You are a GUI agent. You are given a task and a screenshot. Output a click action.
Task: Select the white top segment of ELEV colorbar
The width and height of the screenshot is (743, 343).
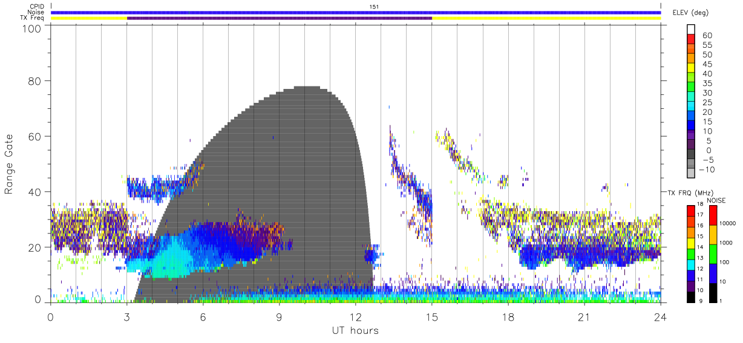[x=691, y=30]
